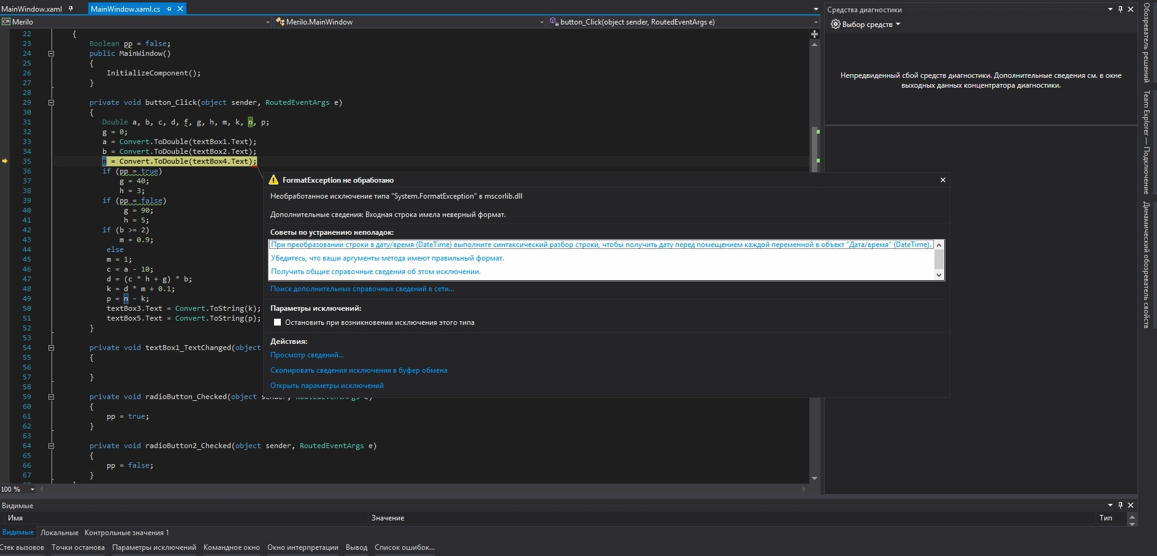1157x556 pixels.
Task: Collapse the radioButton2_Checked method outline
Action: (x=51, y=446)
